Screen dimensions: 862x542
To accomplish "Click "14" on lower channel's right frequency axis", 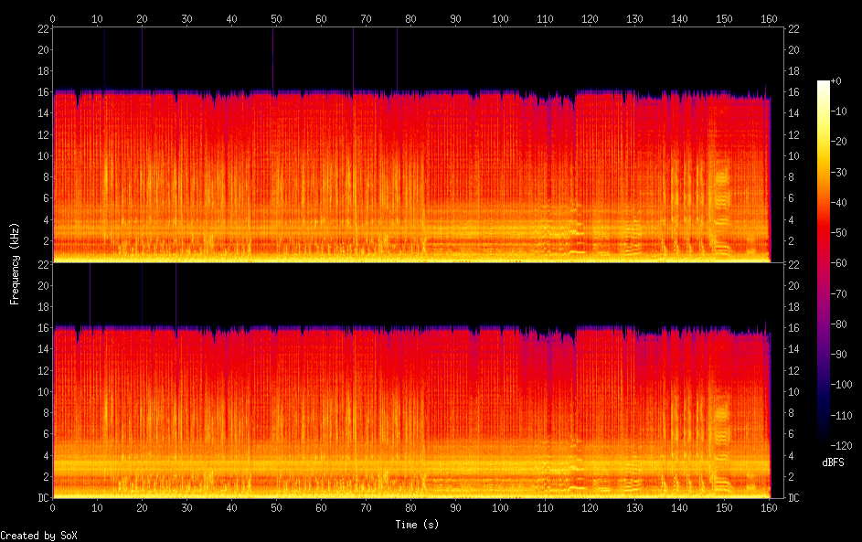I will click(793, 348).
